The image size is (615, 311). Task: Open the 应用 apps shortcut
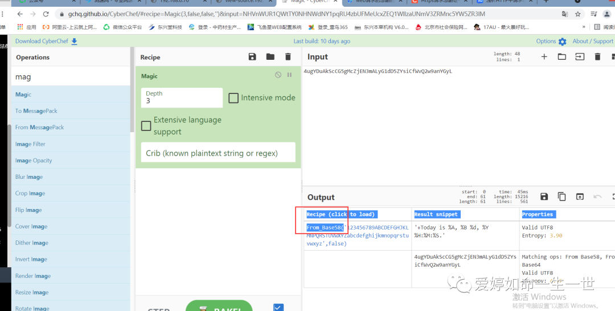(x=27, y=27)
